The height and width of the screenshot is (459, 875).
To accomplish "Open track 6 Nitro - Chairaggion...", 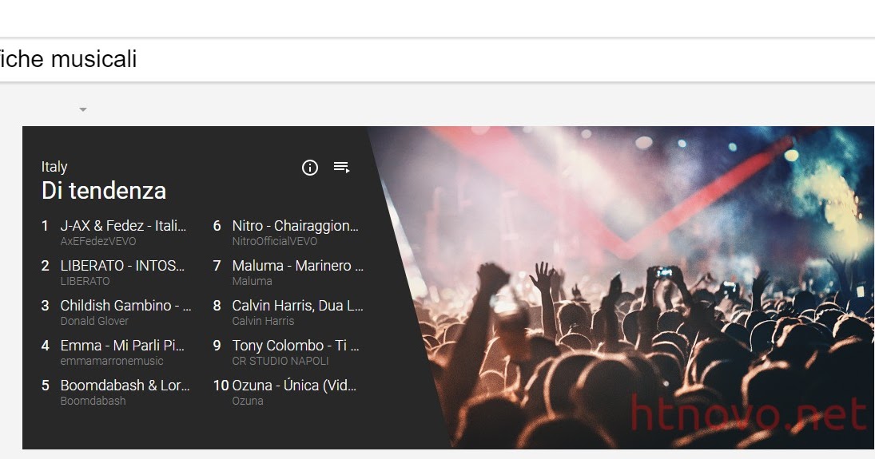I will point(295,226).
